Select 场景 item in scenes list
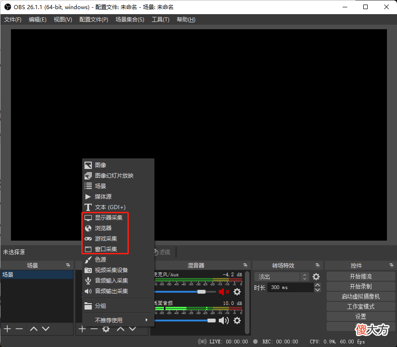 point(37,274)
